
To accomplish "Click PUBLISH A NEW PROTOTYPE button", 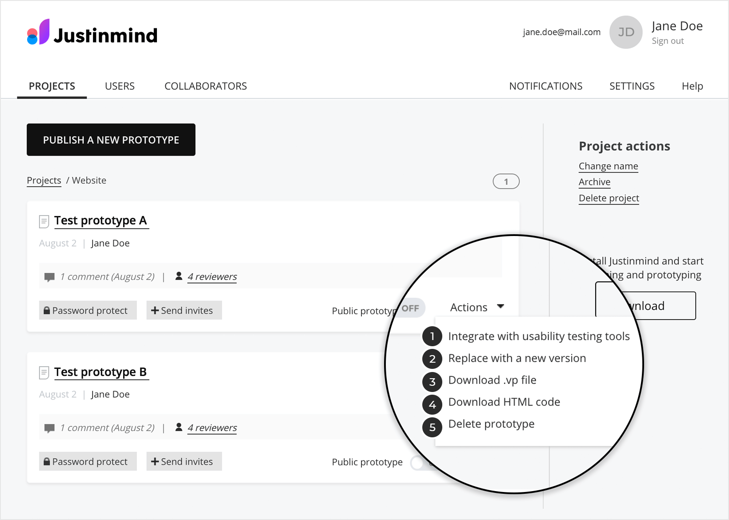I will [x=111, y=140].
